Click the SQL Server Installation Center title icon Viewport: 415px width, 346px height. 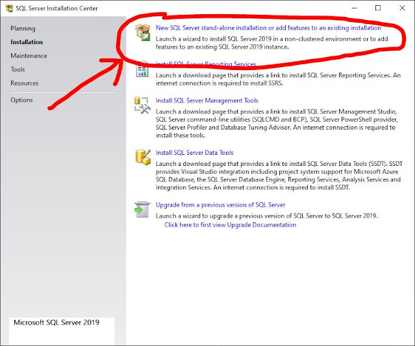pyautogui.click(x=9, y=8)
